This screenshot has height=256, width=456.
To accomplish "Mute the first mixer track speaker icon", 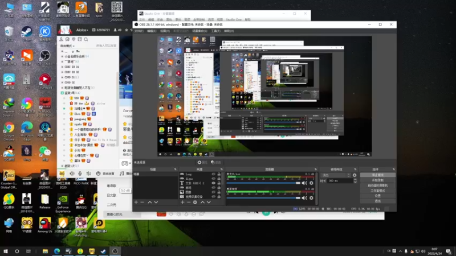I will coord(304,183).
